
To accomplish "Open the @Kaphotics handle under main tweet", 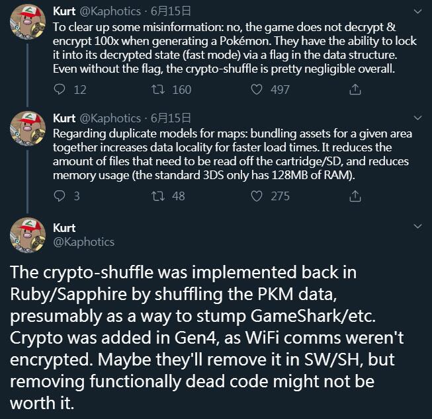I will [x=83, y=242].
